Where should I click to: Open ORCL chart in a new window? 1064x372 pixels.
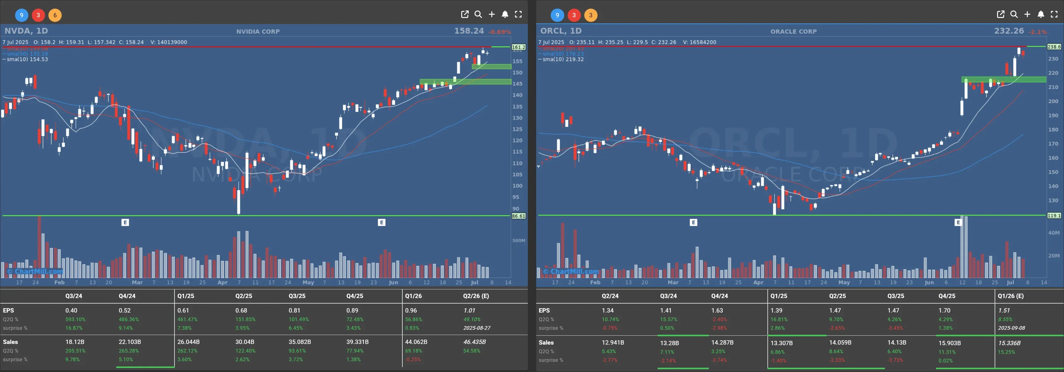(x=1000, y=14)
